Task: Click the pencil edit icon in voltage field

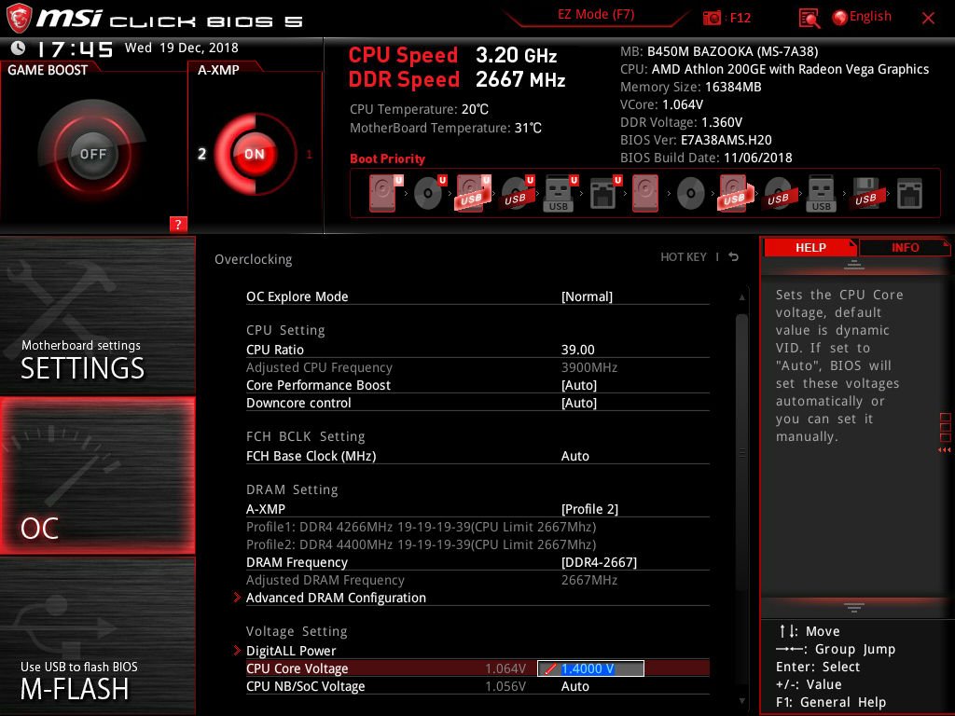Action: pos(550,668)
